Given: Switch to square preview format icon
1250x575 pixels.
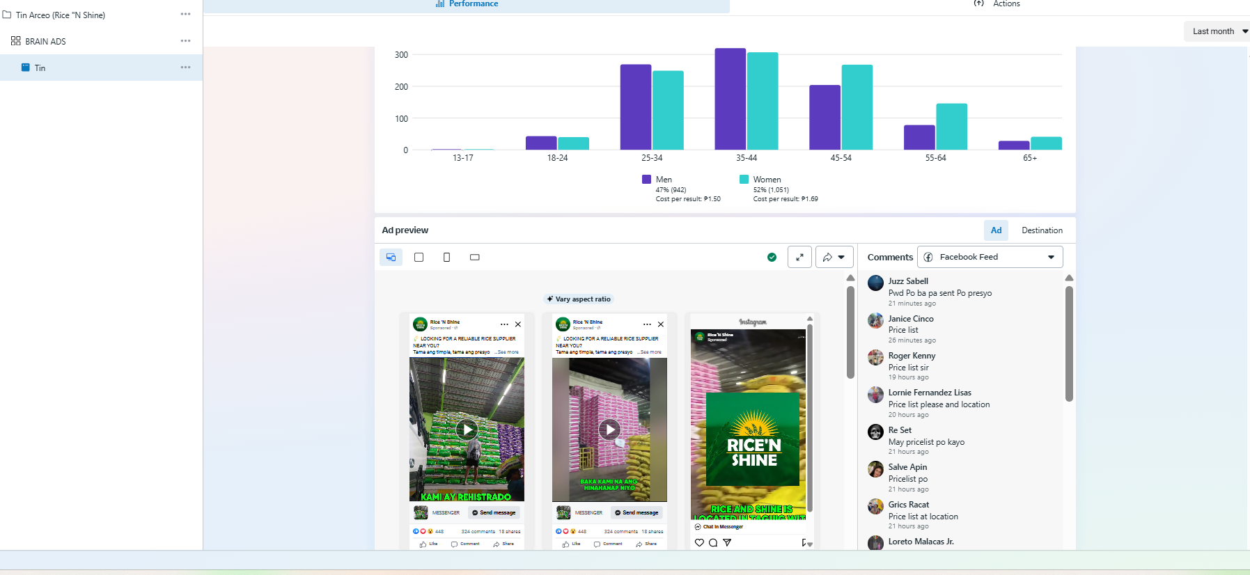Looking at the screenshot, I should pyautogui.click(x=419, y=258).
